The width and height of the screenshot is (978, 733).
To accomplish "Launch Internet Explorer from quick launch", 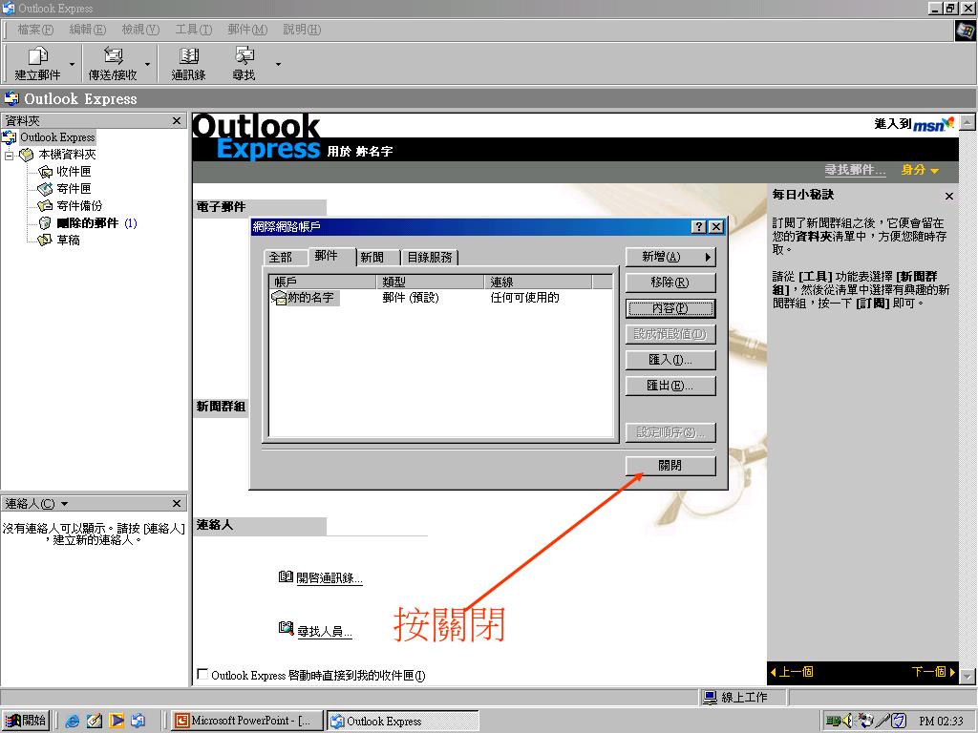I will 73,721.
